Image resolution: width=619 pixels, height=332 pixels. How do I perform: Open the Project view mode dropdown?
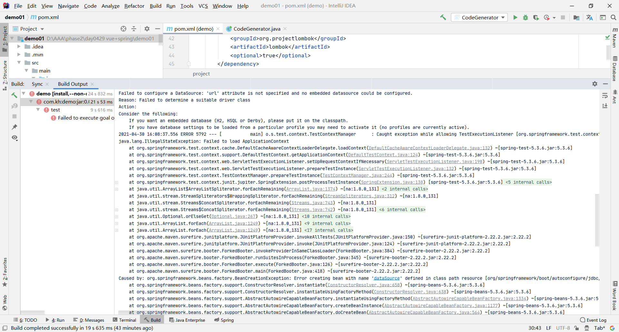pyautogui.click(x=32, y=29)
